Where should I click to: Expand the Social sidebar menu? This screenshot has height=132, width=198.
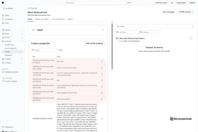coord(22,34)
